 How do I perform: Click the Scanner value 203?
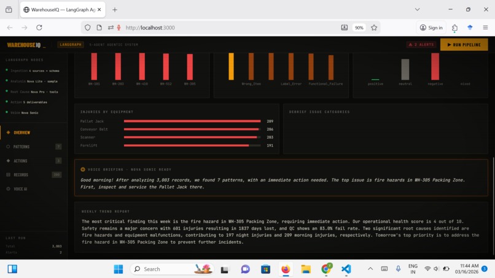[270, 137]
